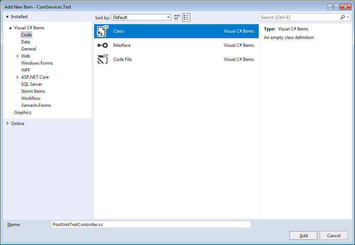This screenshot has height=245, width=355.
Task: Select the Interface row text
Action: (x=122, y=45)
